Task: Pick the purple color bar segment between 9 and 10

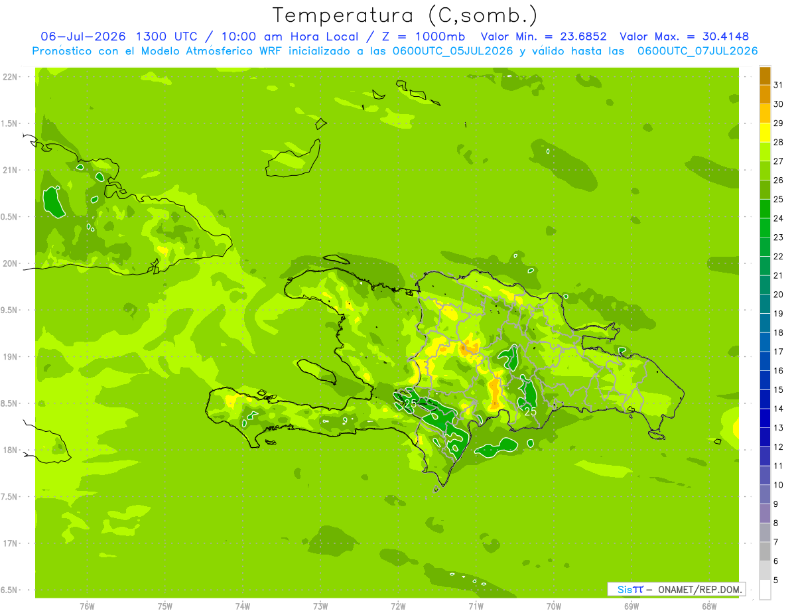Action: coord(765,494)
